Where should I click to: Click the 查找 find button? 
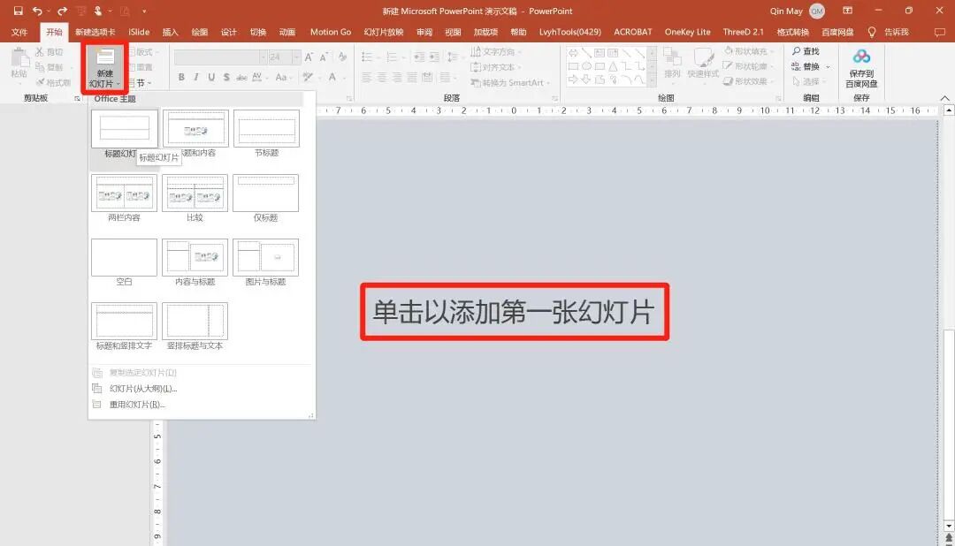tap(806, 52)
